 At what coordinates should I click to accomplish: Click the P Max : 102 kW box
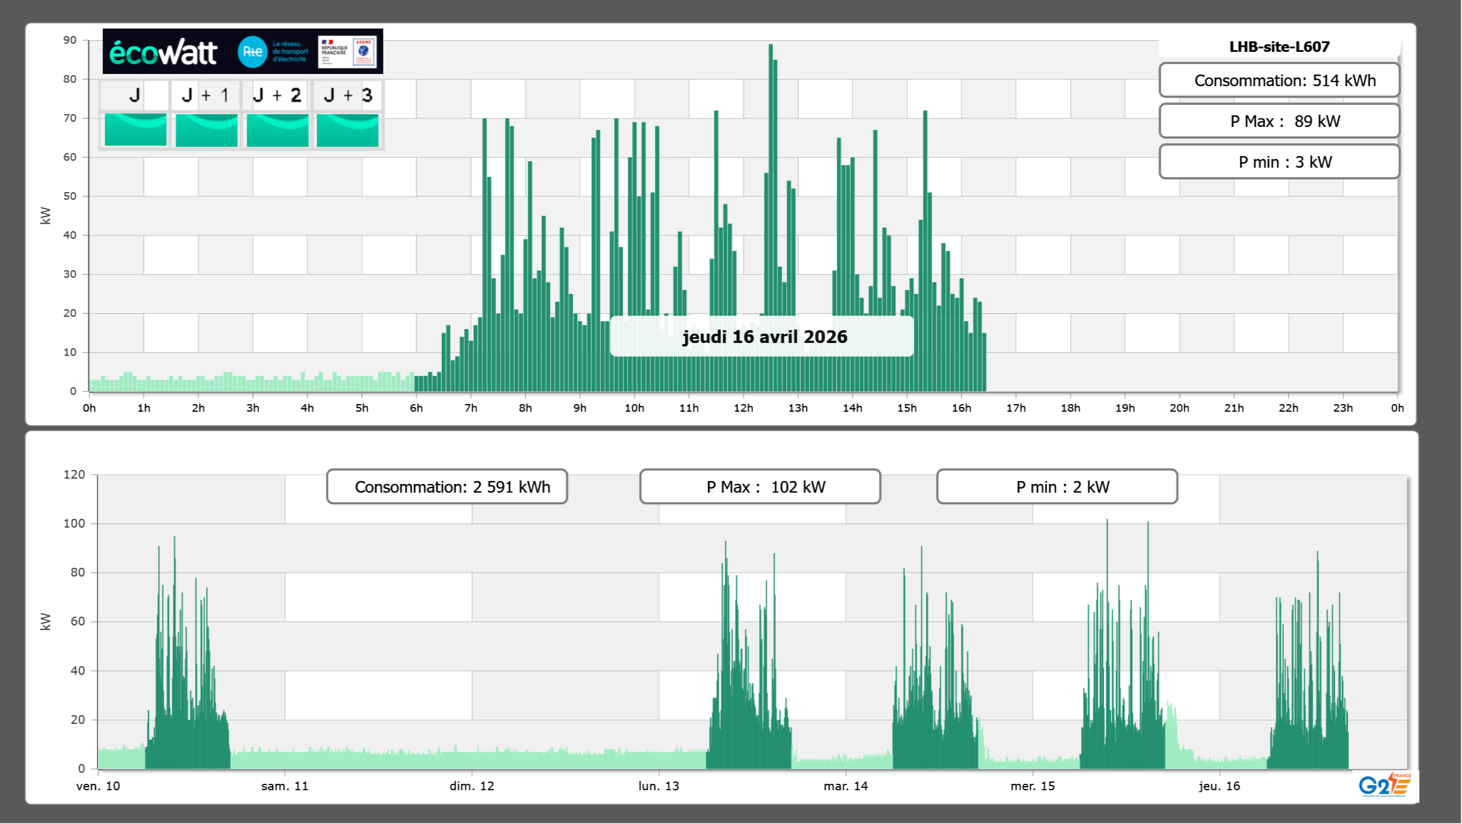point(760,487)
